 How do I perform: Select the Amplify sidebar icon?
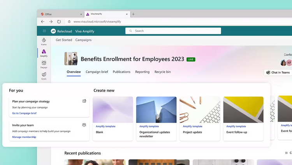pos(44,53)
